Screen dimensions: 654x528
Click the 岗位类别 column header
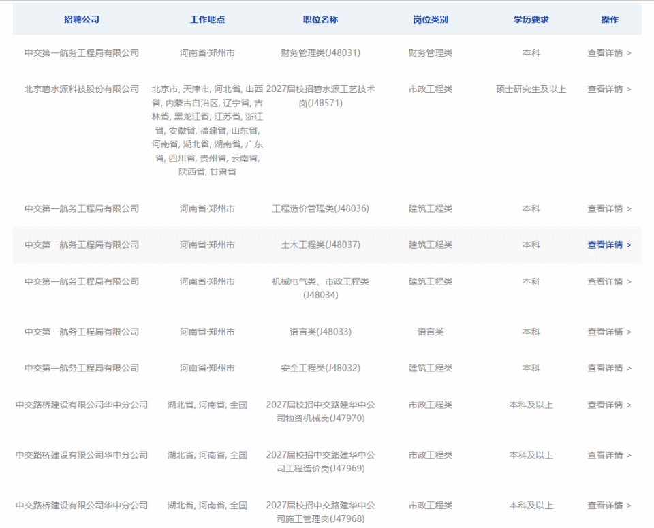click(x=431, y=20)
